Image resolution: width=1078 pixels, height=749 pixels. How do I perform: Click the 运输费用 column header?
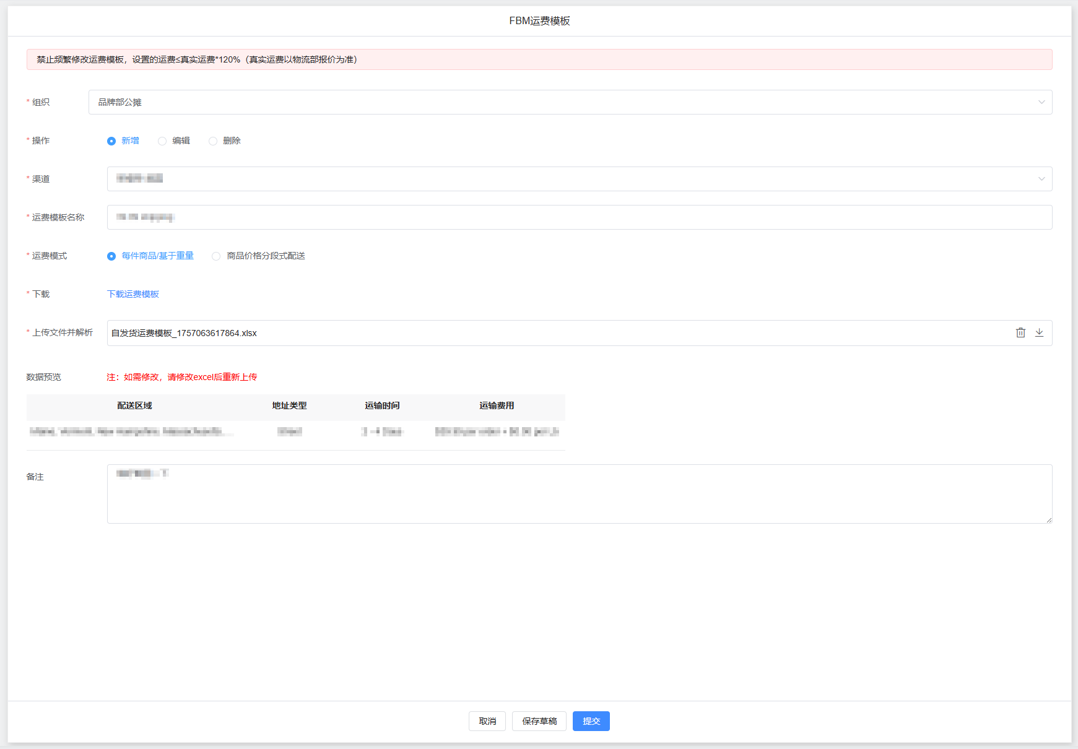pos(497,406)
